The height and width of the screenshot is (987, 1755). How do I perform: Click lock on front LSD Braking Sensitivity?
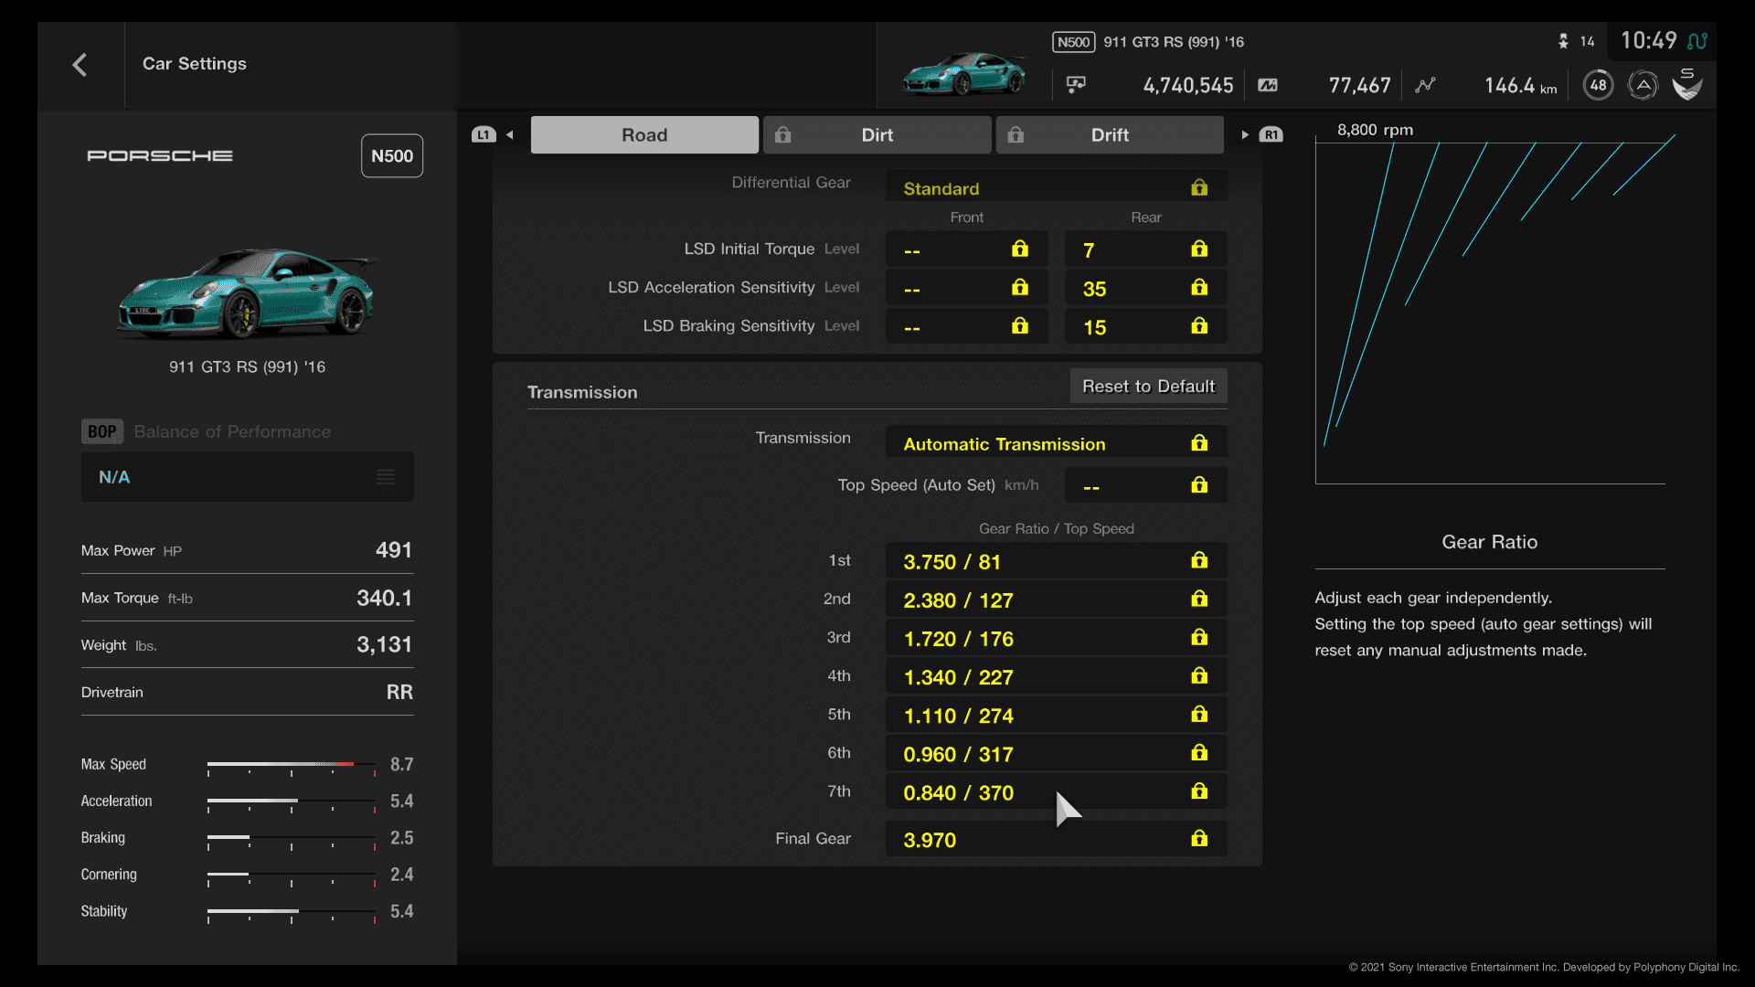coord(1020,325)
